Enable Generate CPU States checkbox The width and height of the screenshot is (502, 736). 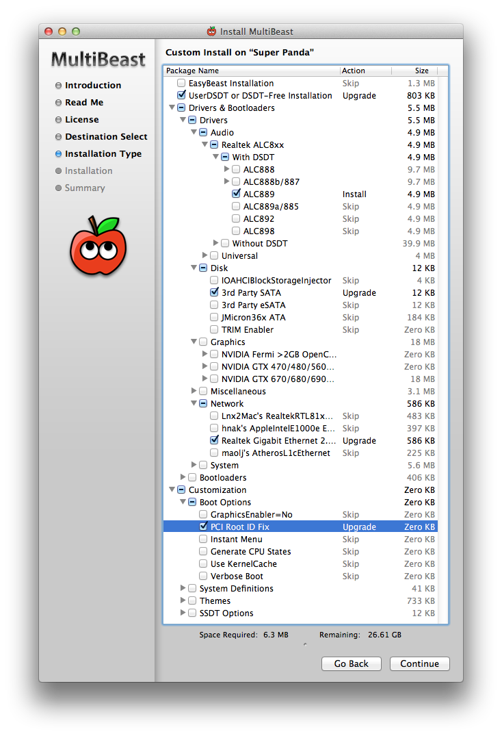(203, 552)
